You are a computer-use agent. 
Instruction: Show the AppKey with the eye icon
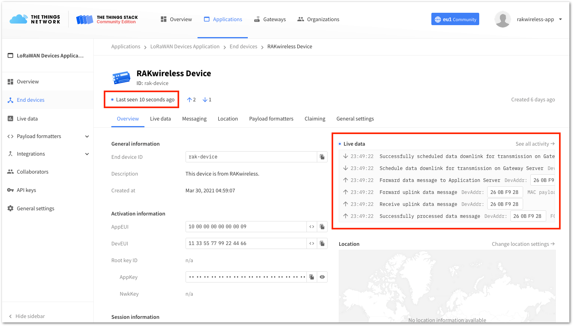click(x=322, y=277)
